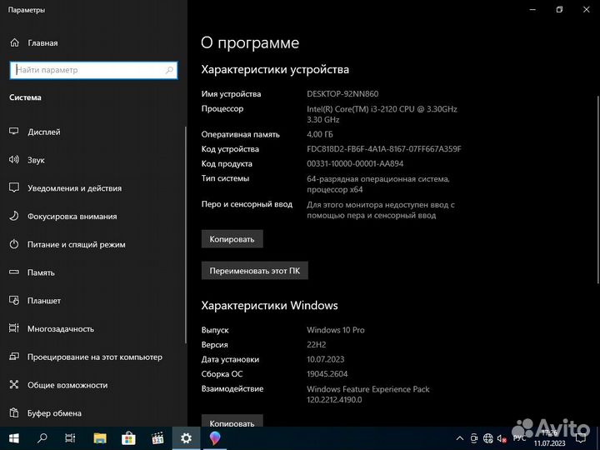Open Media Player Classic taskbar icon
The image size is (600, 450).
click(x=157, y=438)
